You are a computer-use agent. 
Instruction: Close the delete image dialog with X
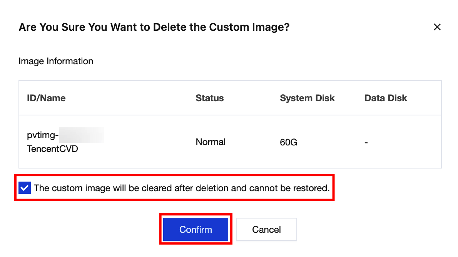click(x=437, y=27)
